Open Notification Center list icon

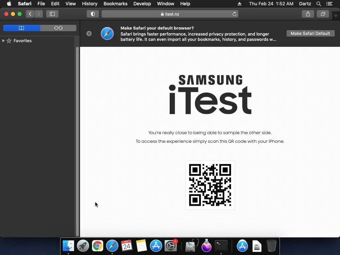[329, 4]
